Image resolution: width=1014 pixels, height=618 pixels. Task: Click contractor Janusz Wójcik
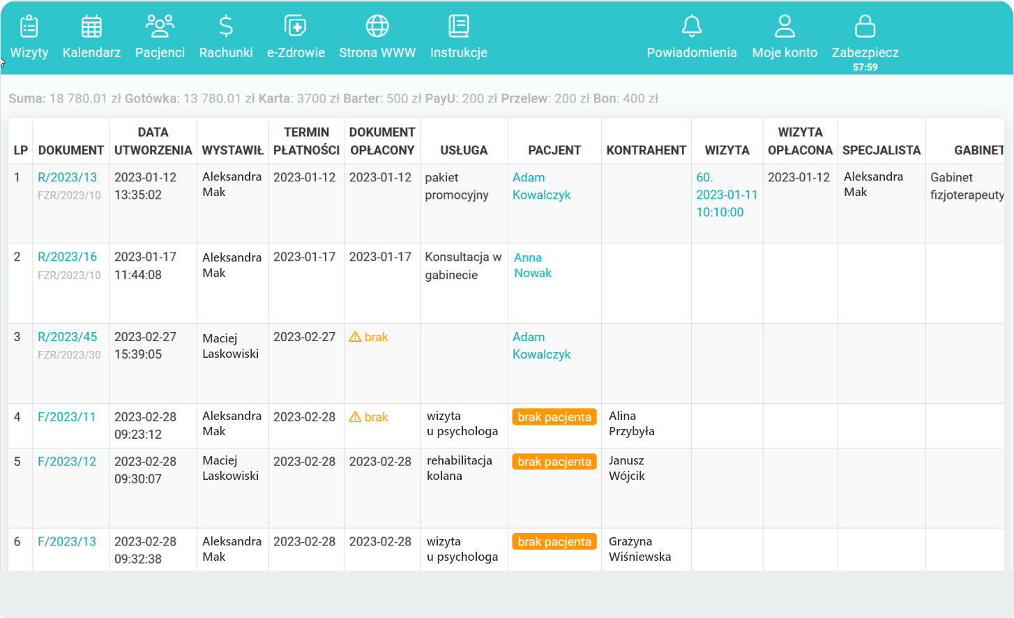[627, 468]
